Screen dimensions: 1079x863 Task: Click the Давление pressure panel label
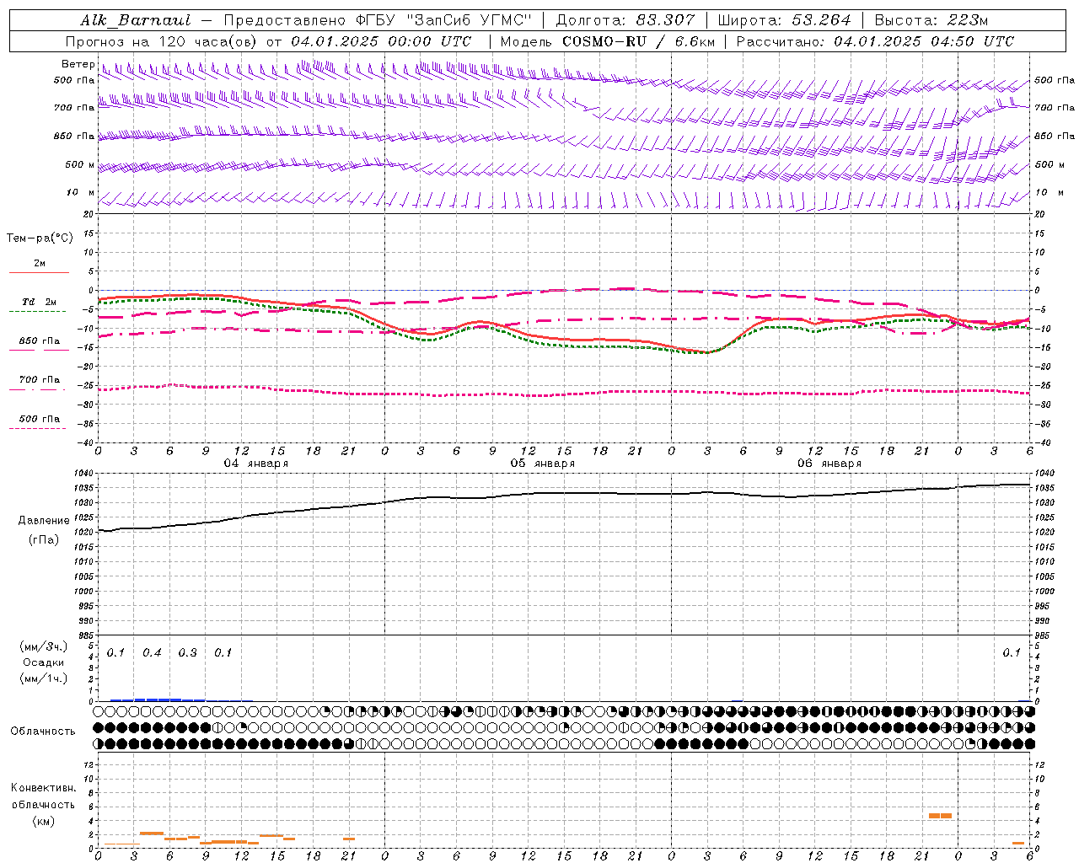coord(43,521)
